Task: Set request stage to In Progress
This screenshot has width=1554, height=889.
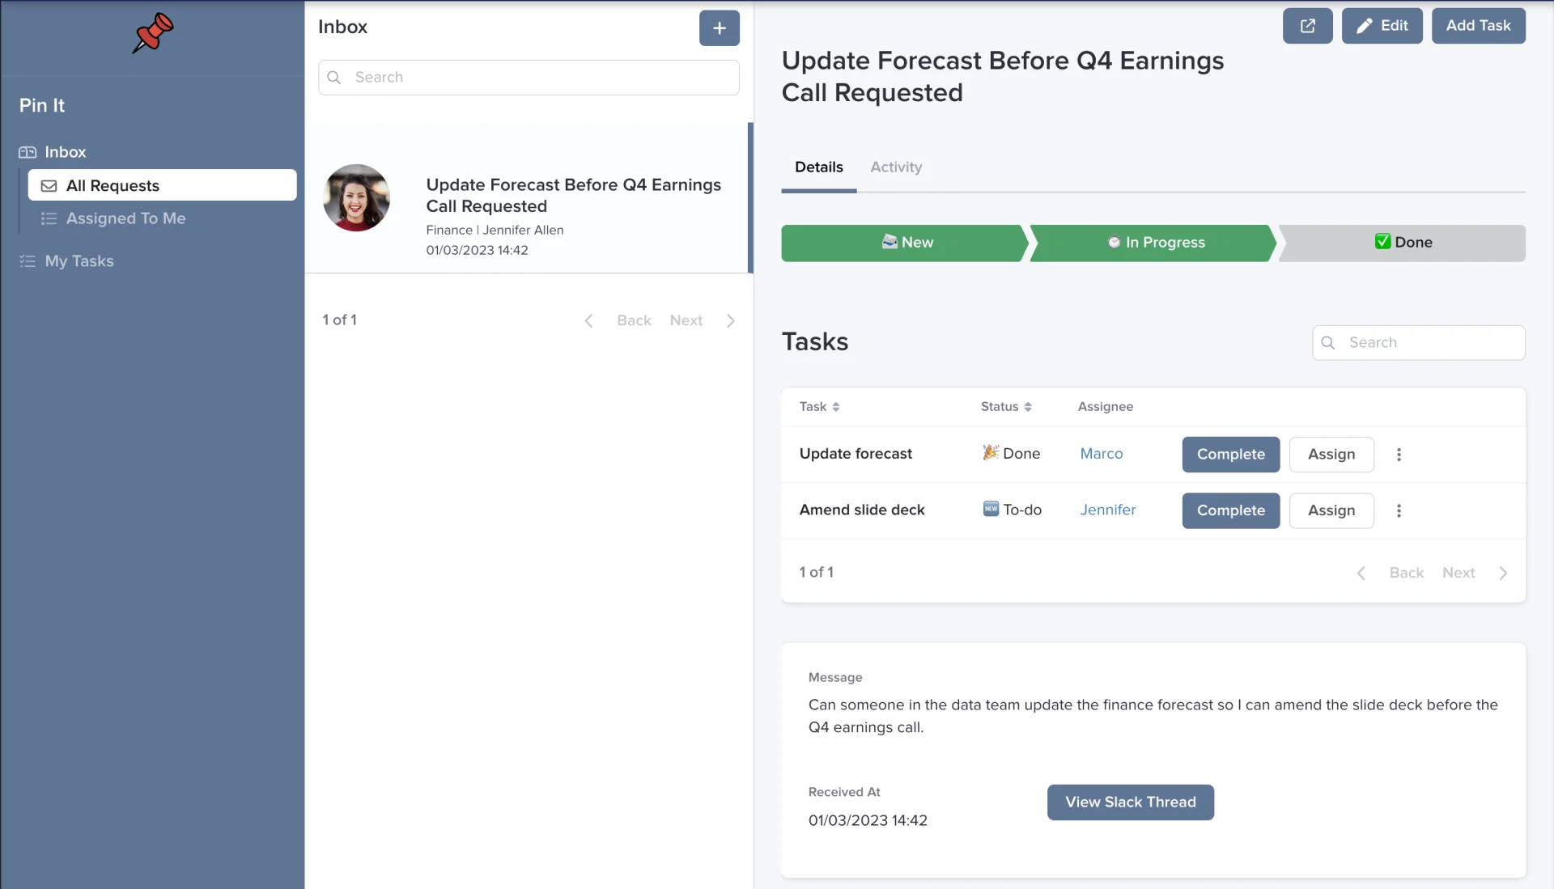Action: pyautogui.click(x=1153, y=243)
